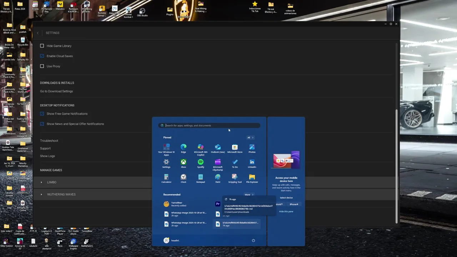457x257 pixels.
Task: Select the Pistas 2024 desktop folder
Action: (20, 6)
